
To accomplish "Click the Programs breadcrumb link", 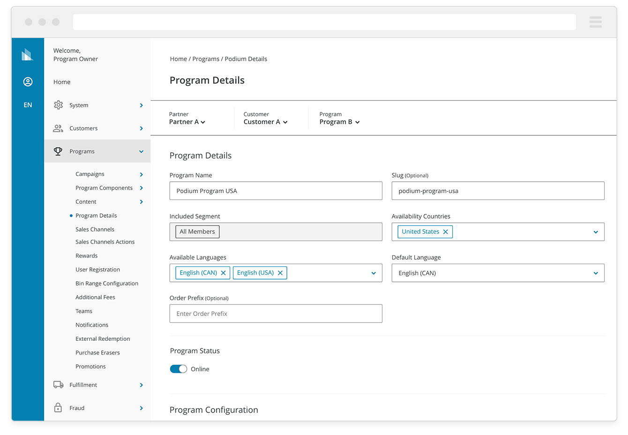I will click(x=206, y=59).
